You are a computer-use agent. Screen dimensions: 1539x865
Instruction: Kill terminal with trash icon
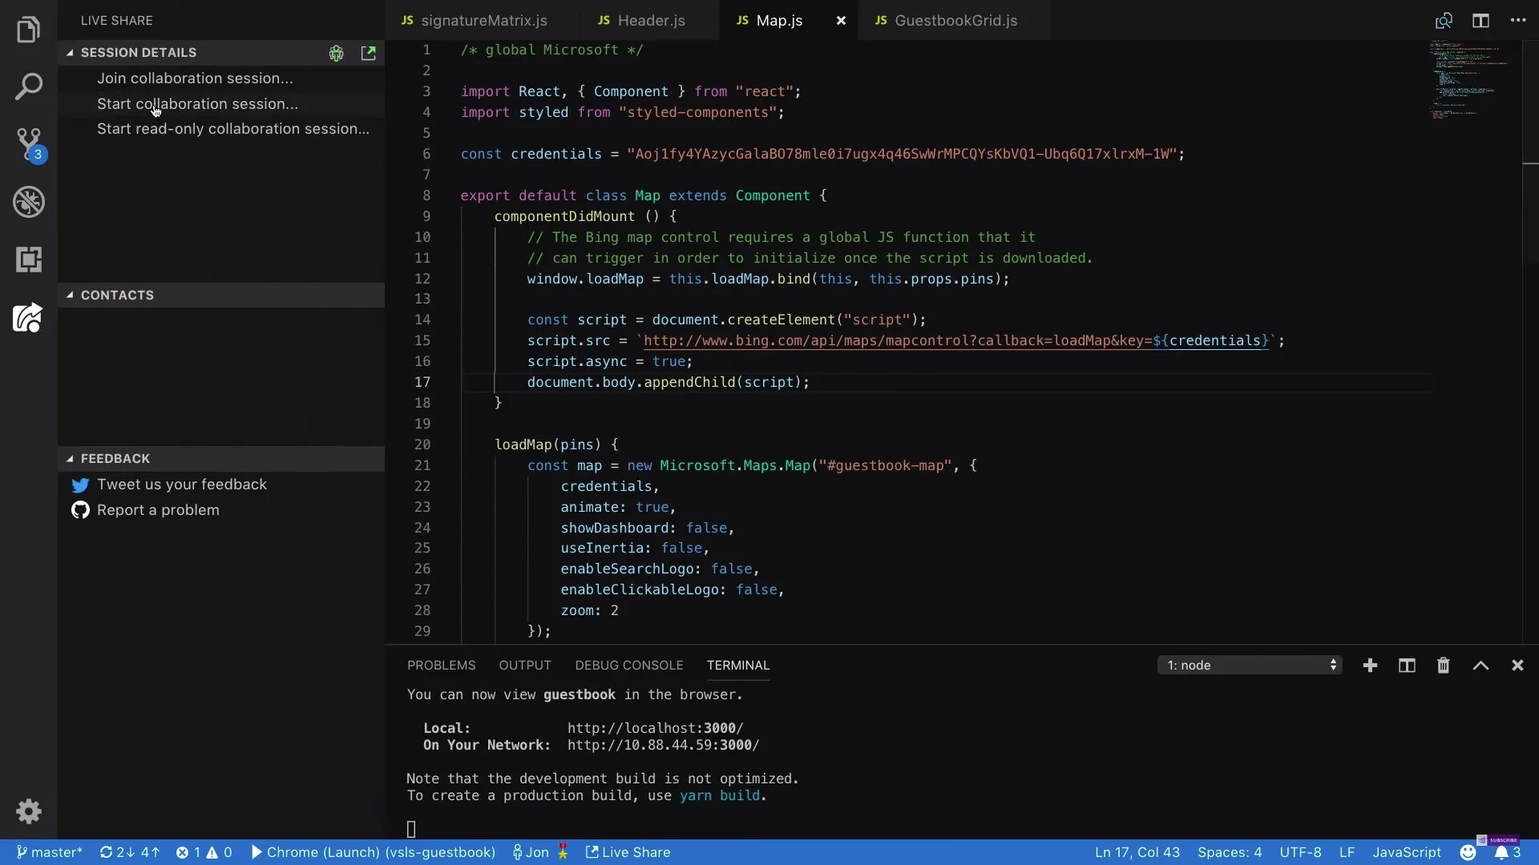(1443, 666)
